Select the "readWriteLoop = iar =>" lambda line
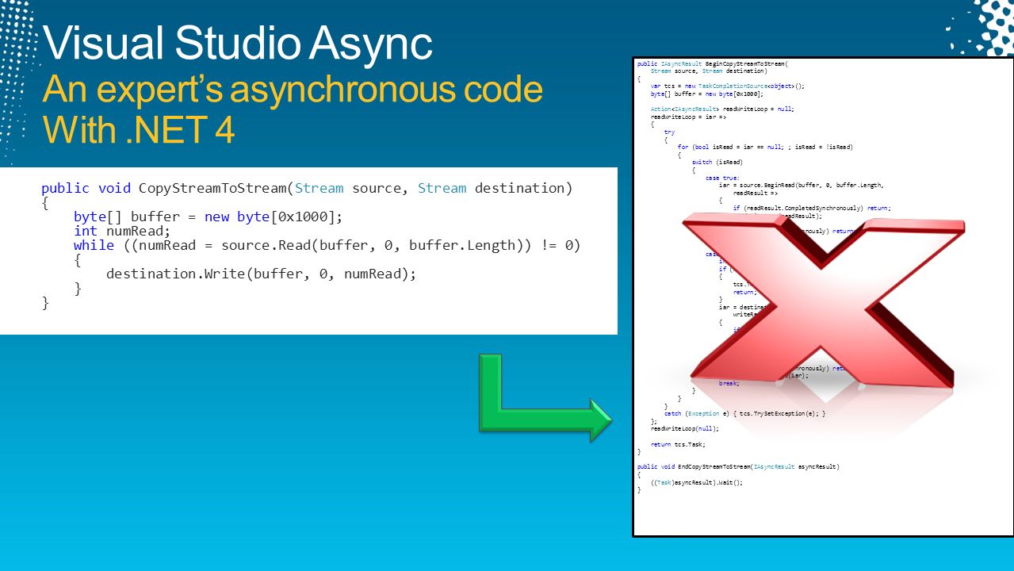Image resolution: width=1014 pixels, height=571 pixels. pyautogui.click(x=688, y=116)
